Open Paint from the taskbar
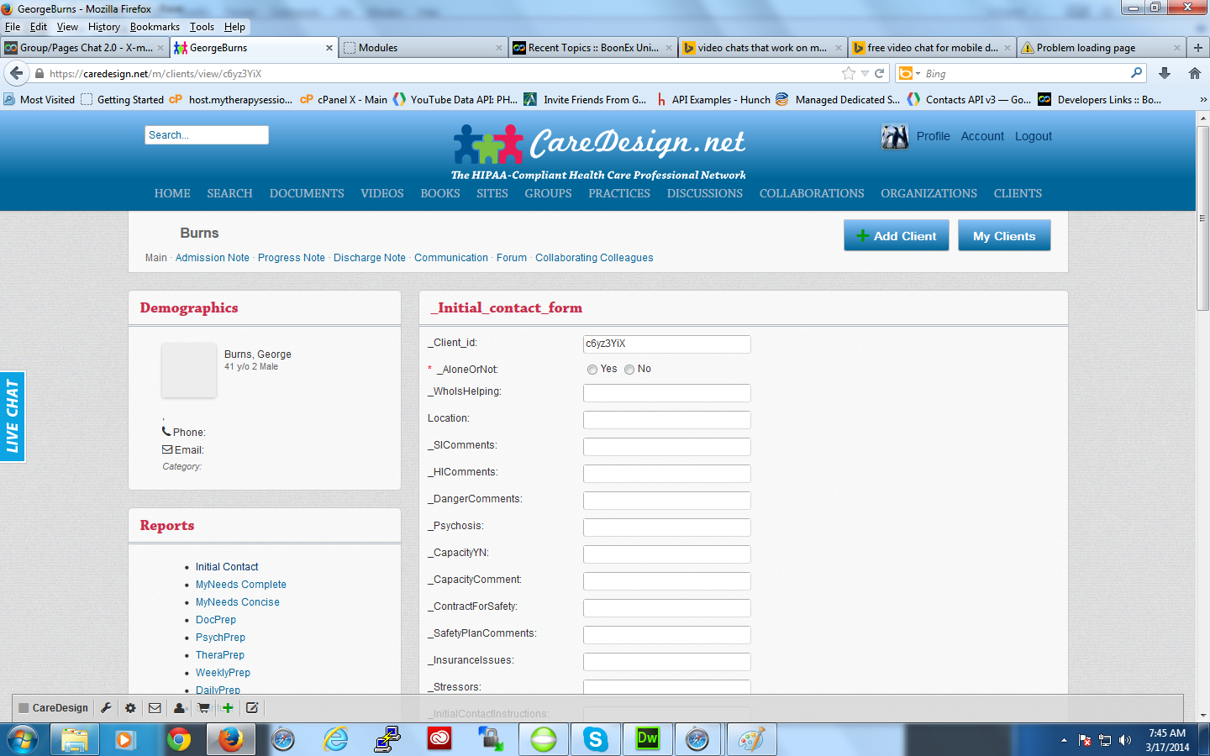This screenshot has height=756, width=1210. tap(751, 740)
